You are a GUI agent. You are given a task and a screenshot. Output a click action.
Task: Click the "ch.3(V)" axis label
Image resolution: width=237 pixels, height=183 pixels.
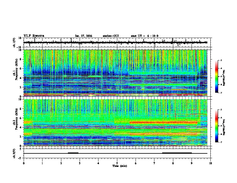click(14, 154)
